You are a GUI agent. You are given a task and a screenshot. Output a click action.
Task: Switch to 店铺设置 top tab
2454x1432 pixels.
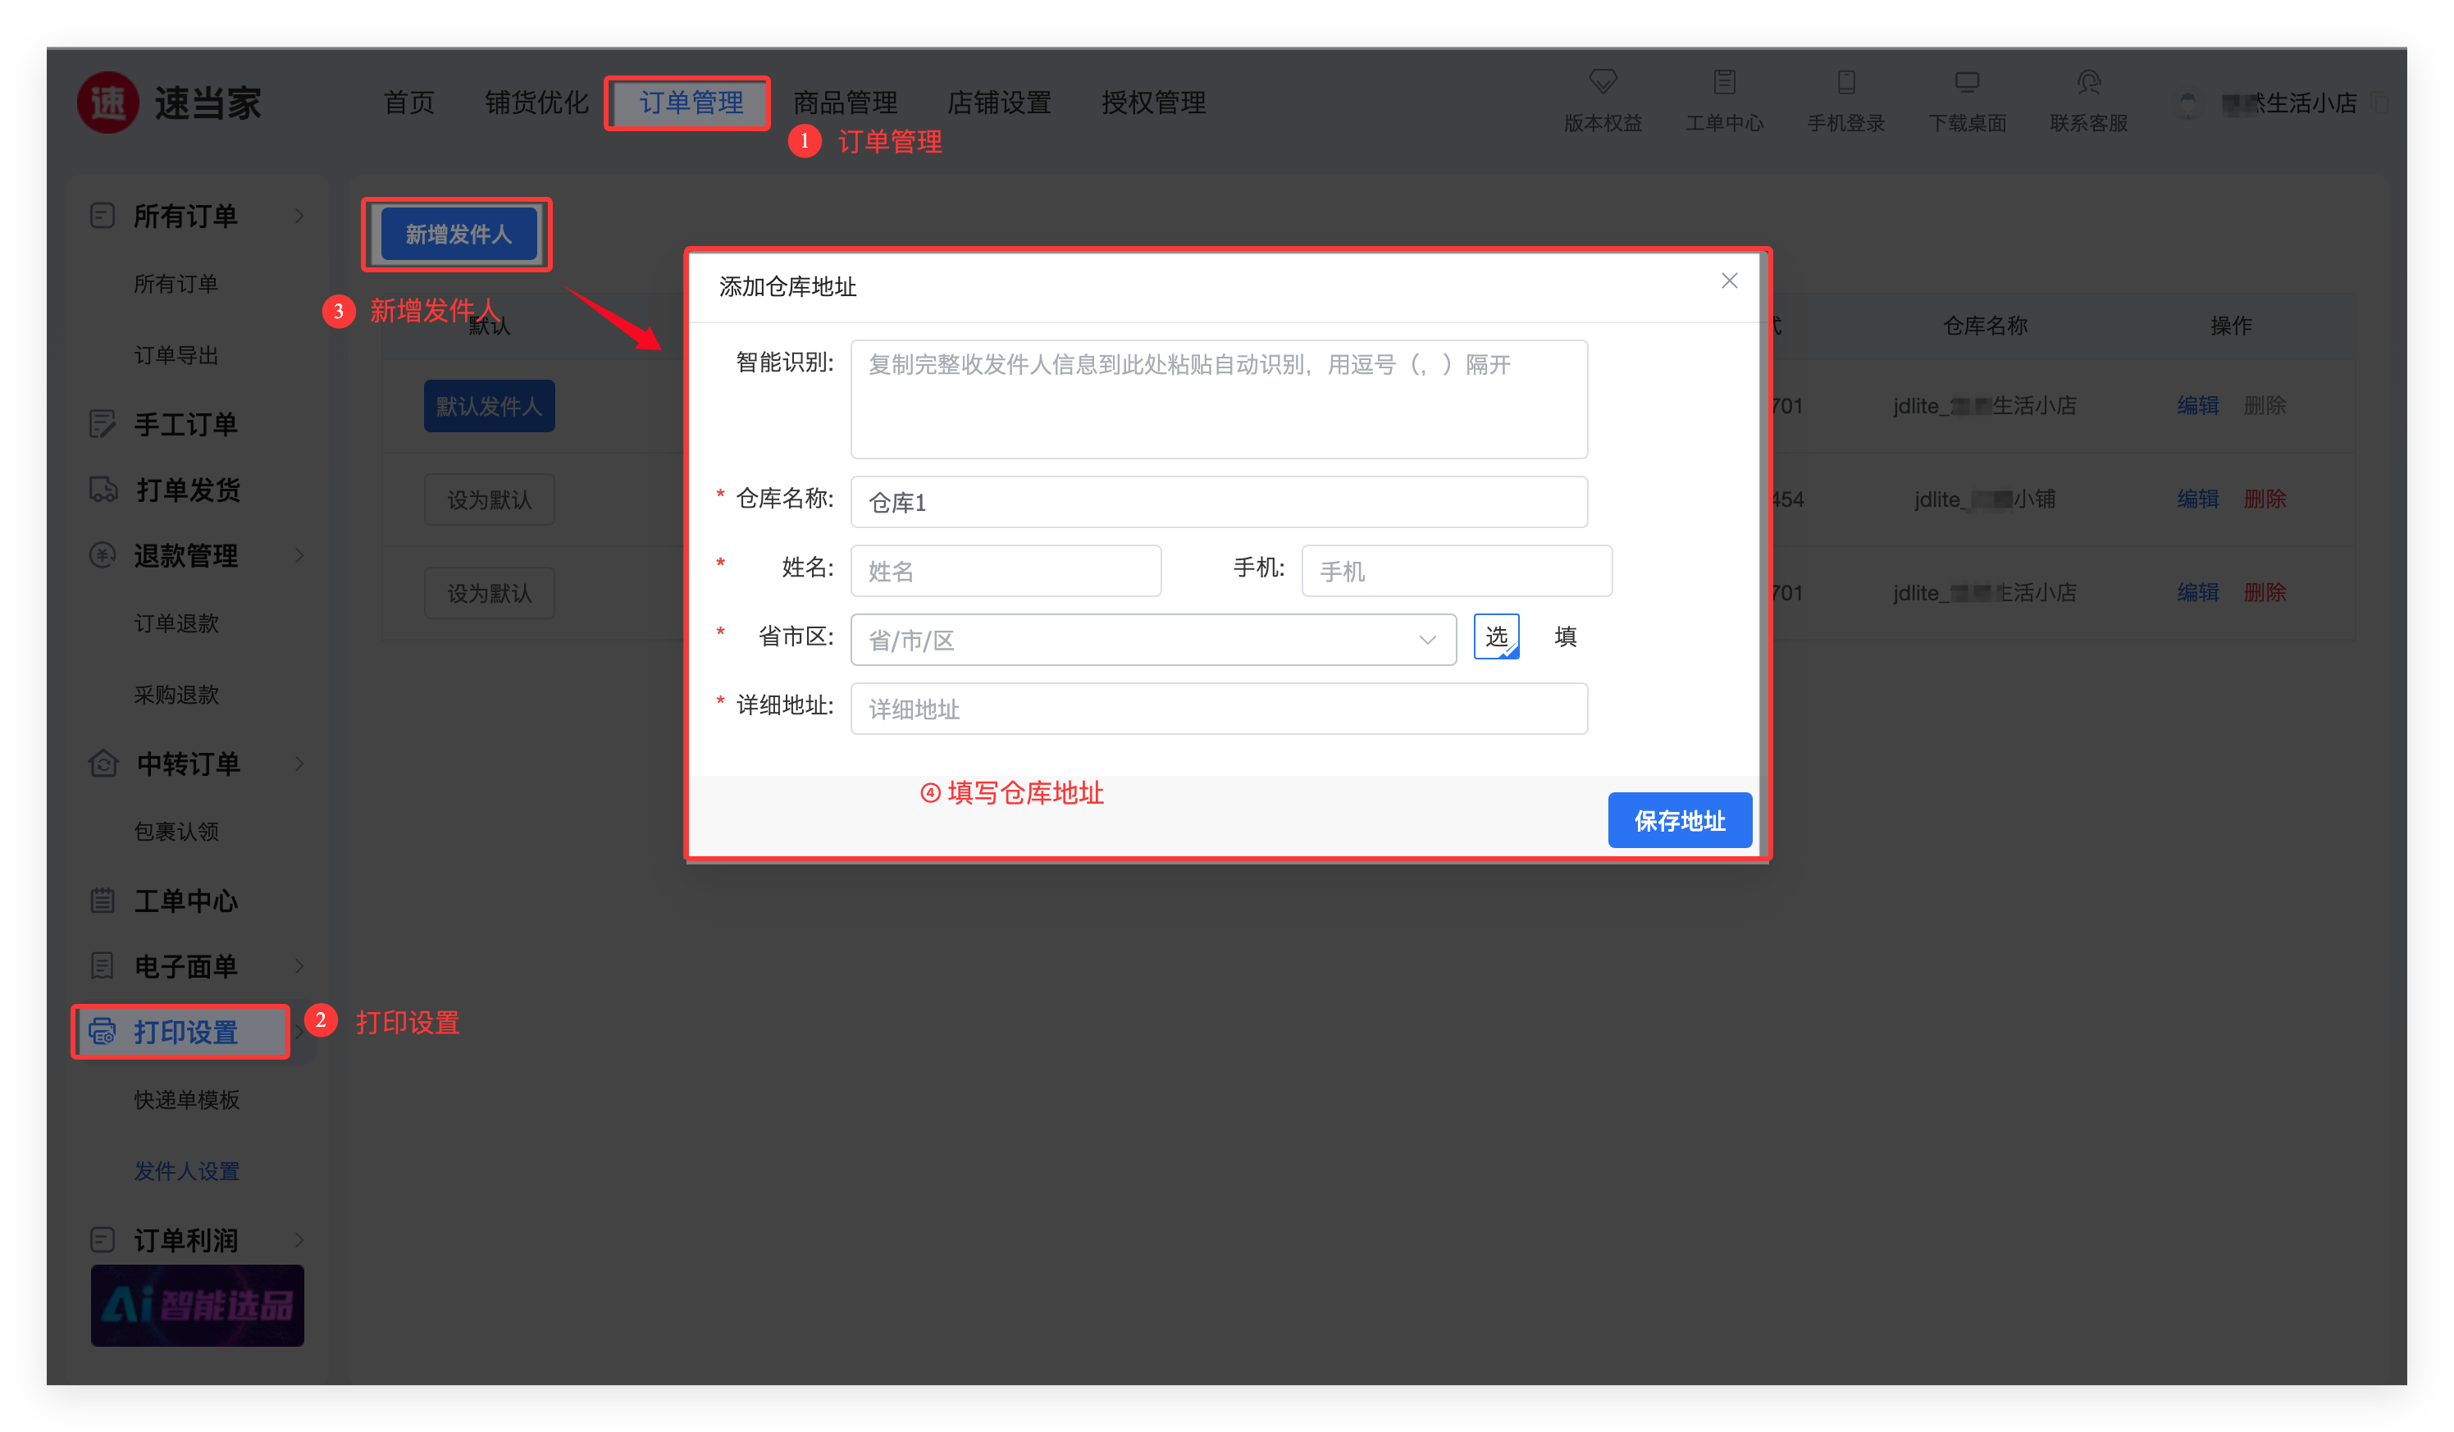click(999, 103)
